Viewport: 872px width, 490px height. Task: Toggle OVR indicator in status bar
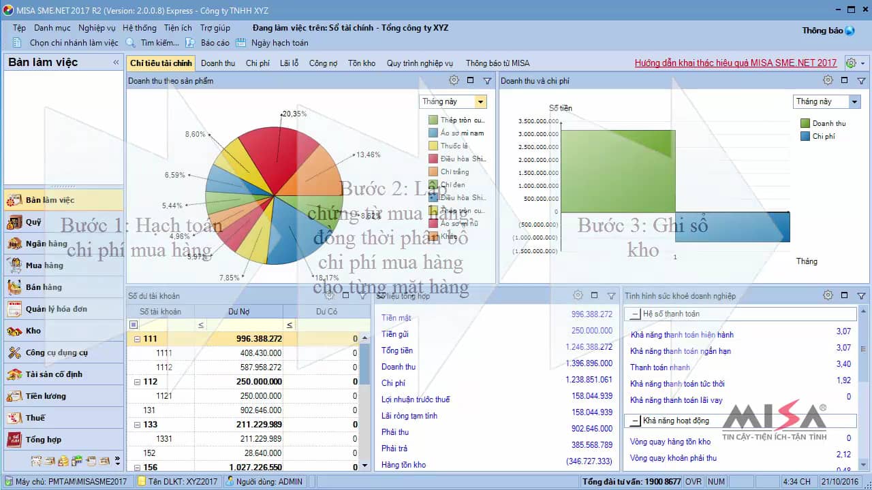click(694, 481)
